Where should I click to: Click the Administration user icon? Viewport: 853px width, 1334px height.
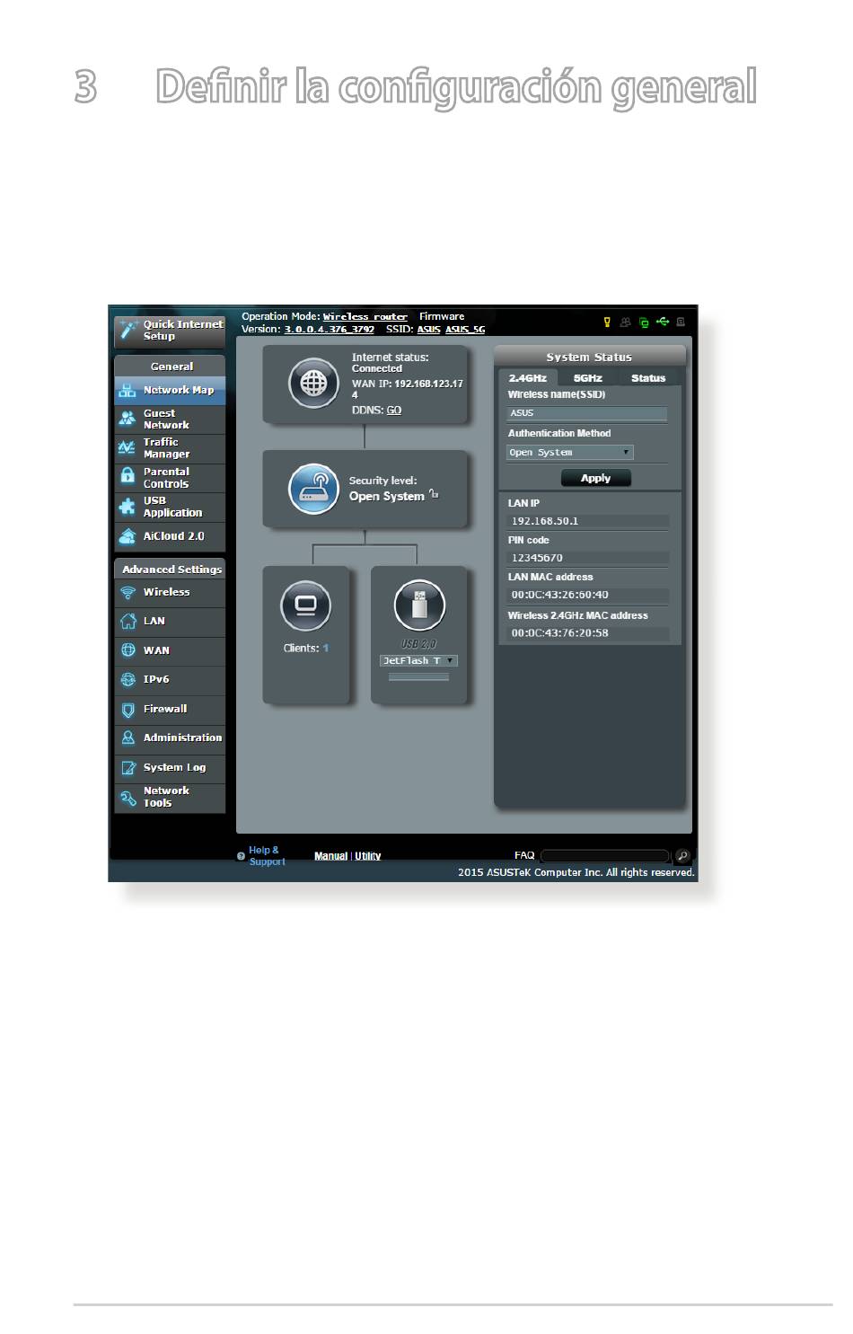pyautogui.click(x=128, y=738)
